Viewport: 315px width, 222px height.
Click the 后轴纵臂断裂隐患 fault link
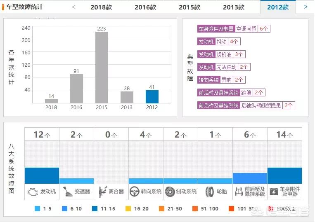coord(261,105)
